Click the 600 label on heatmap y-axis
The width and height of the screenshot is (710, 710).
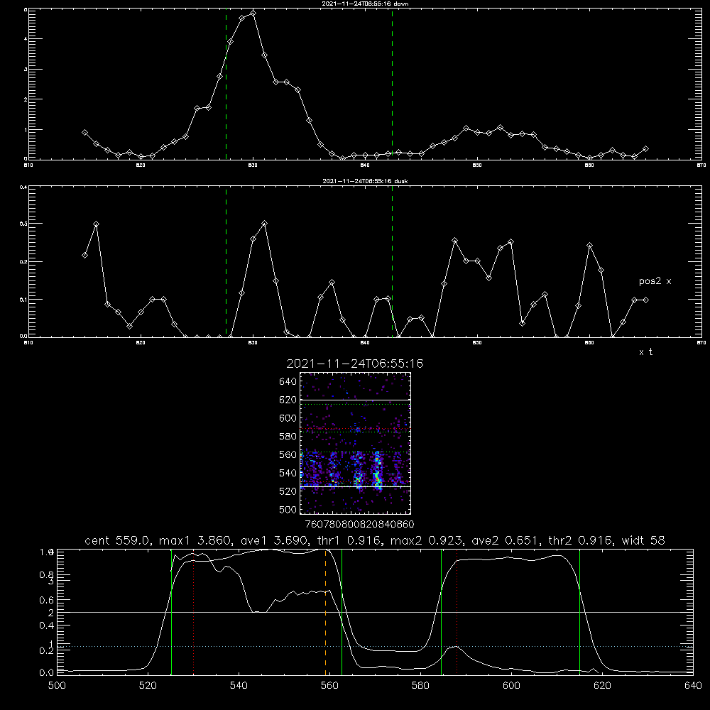point(288,418)
